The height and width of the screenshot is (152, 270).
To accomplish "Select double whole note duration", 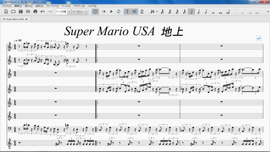I will 220,13.
